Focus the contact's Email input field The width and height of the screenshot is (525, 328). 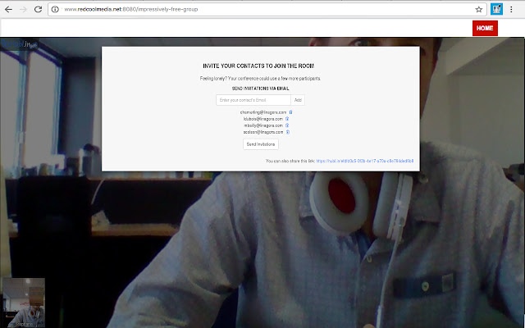pyautogui.click(x=253, y=100)
